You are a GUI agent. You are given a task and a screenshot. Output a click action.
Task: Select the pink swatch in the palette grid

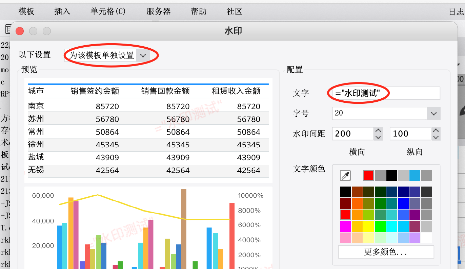pos(346,238)
